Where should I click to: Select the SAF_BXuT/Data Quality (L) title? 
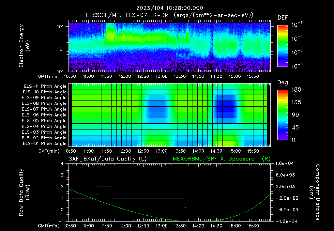pos(108,159)
